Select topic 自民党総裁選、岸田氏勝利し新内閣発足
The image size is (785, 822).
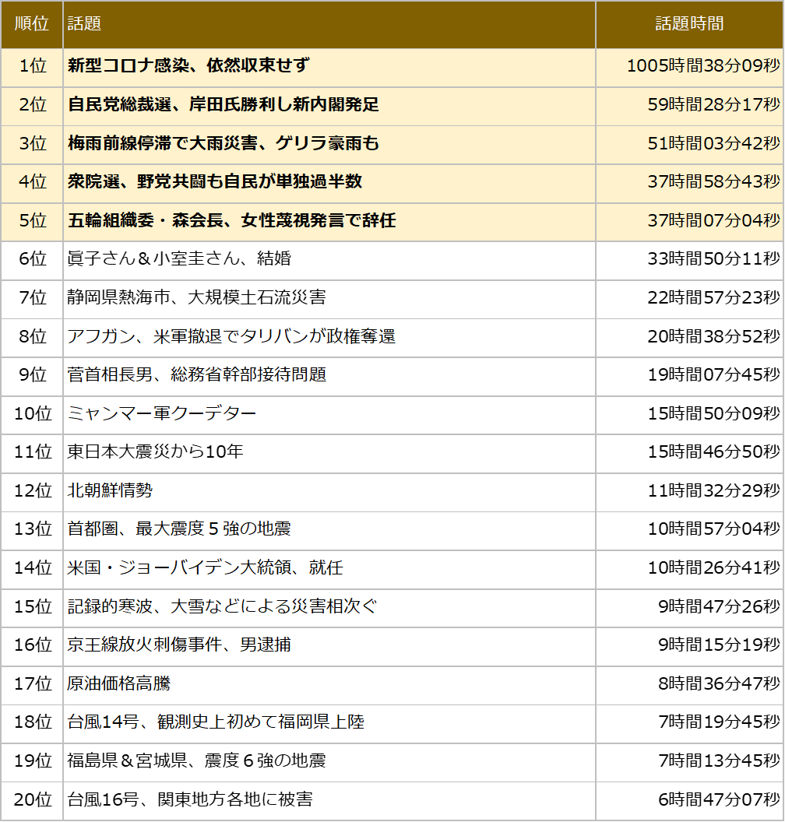(x=223, y=104)
